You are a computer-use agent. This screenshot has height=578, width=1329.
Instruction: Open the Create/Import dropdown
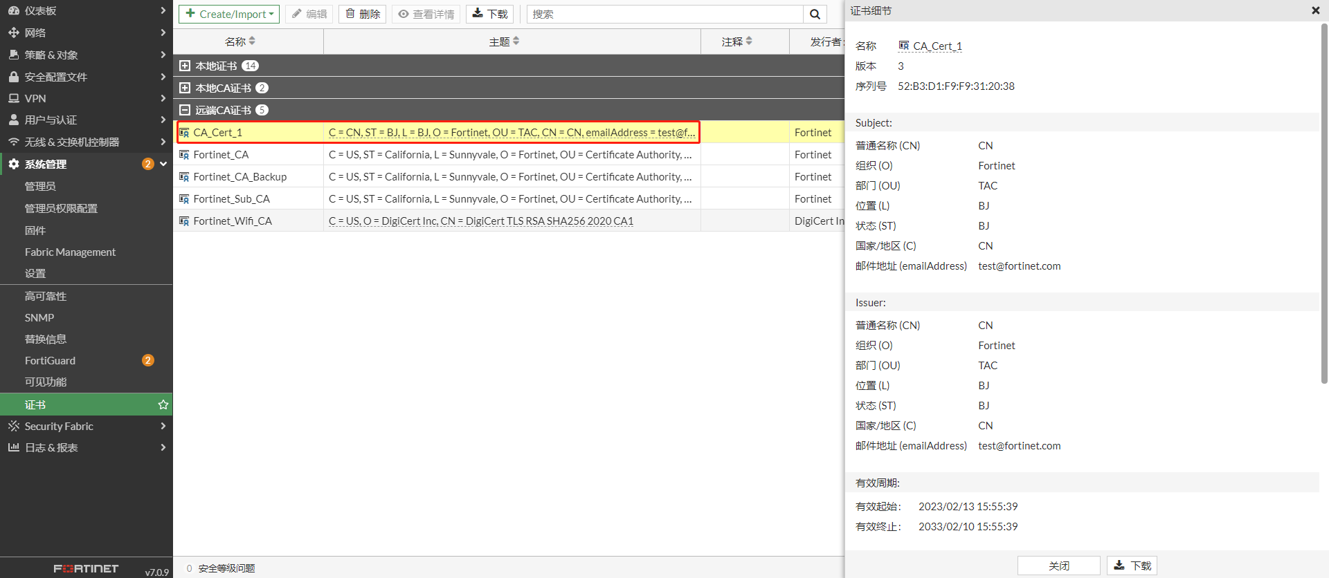pos(229,15)
